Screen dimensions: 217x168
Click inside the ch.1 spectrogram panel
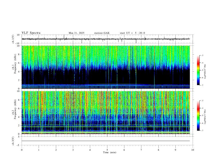pyautogui.click(x=106, y=67)
